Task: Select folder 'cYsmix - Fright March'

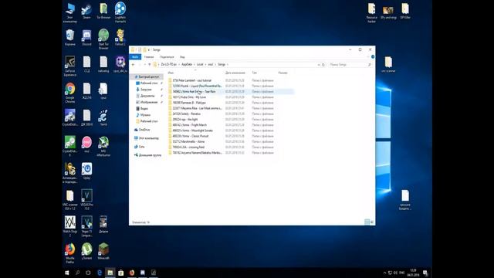Action: click(190, 125)
